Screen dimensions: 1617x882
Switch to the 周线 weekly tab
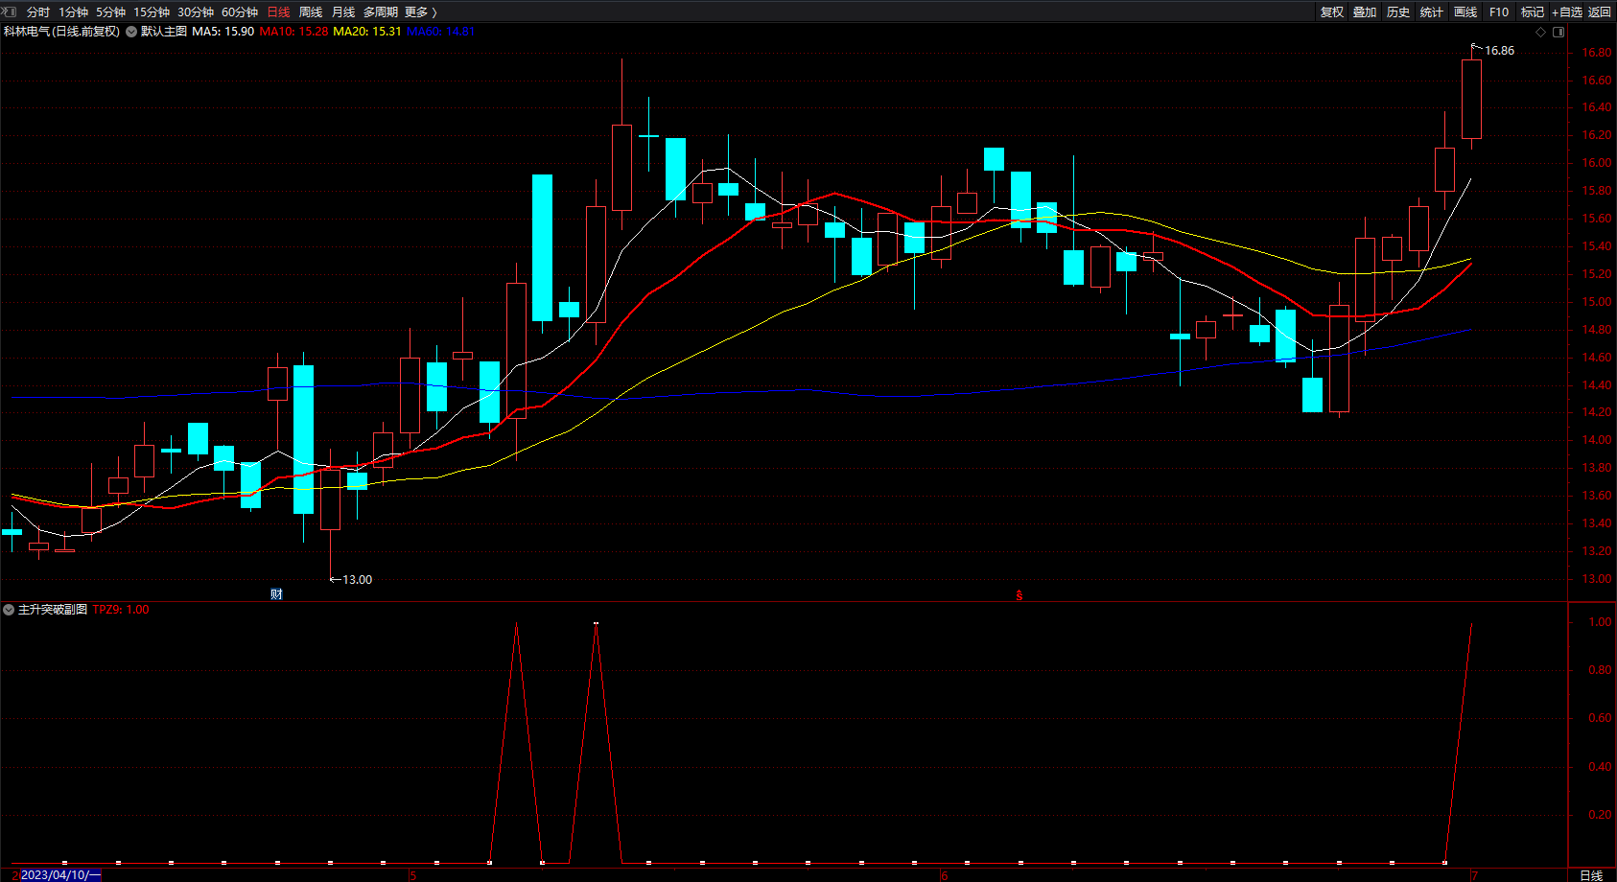point(311,12)
